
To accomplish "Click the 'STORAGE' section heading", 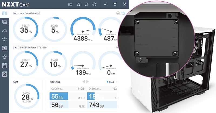I will coord(55,82).
